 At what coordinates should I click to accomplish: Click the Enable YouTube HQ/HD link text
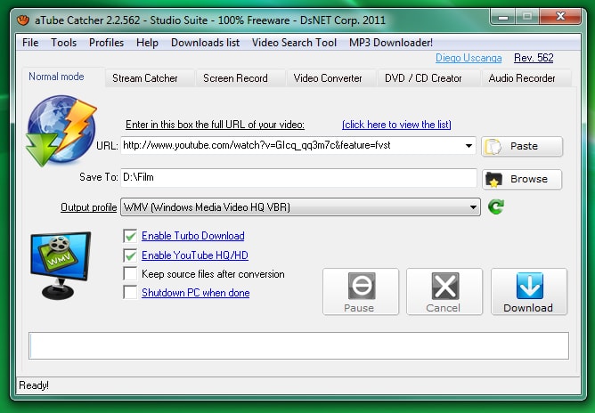coord(195,255)
